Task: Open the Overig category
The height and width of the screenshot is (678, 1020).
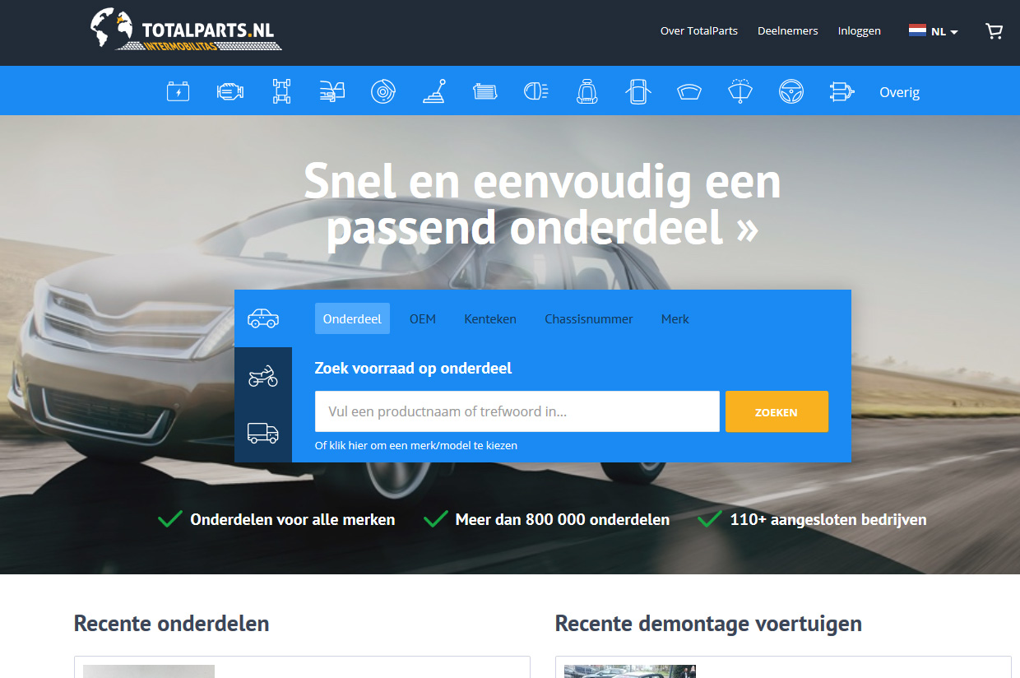Action: pyautogui.click(x=900, y=92)
